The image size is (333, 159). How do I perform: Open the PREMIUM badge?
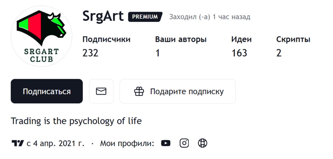click(x=145, y=17)
